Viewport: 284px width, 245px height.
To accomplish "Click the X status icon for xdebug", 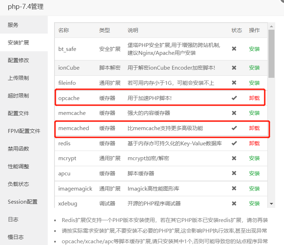I will [x=234, y=204].
